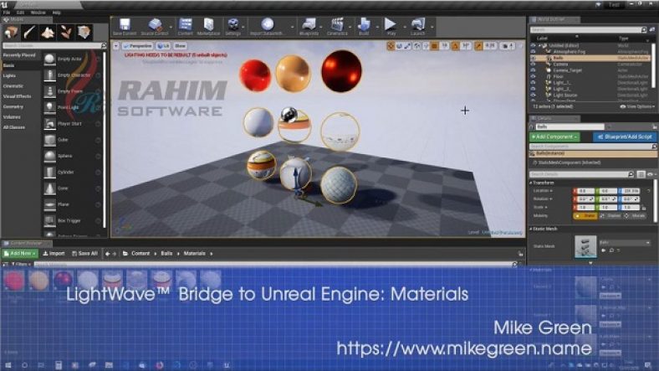Select the Place mode icon
This screenshot has height=371, width=659.
(11, 33)
